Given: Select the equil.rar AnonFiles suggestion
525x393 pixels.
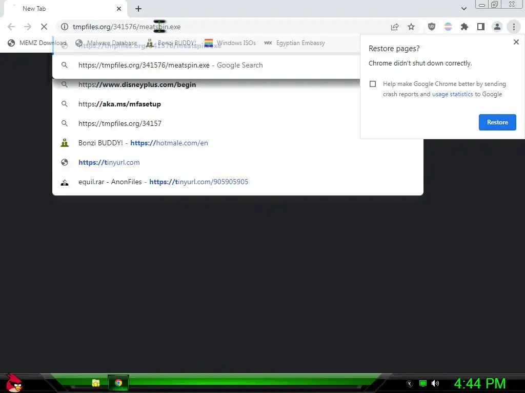Looking at the screenshot, I should coord(238,182).
